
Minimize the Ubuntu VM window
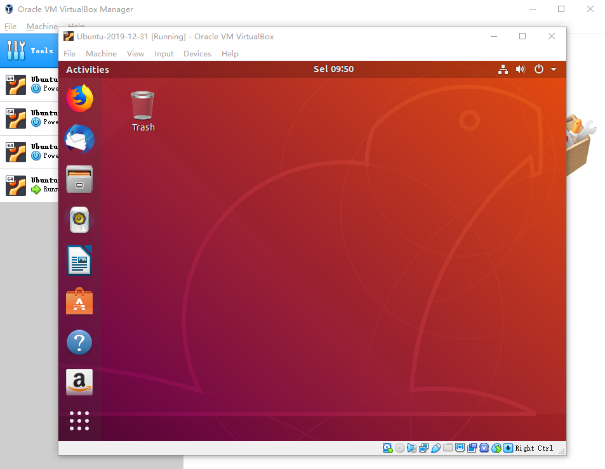(x=494, y=36)
